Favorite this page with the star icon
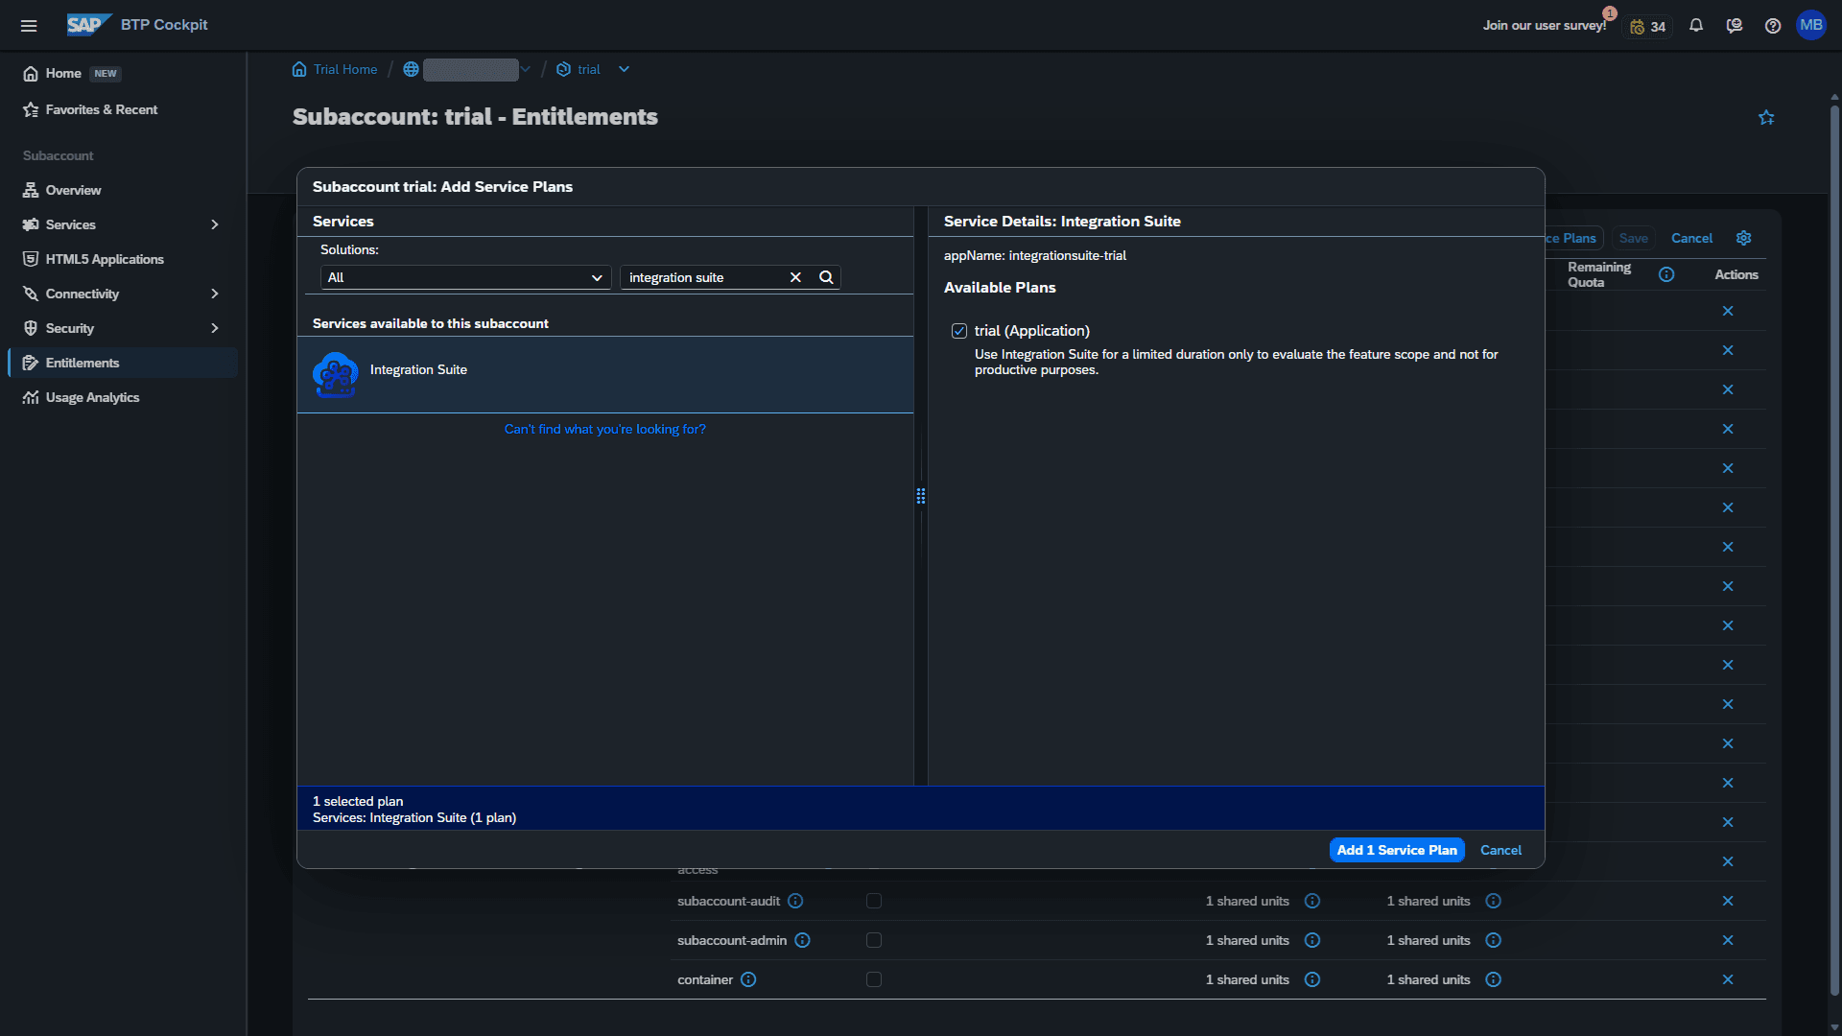Image resolution: width=1842 pixels, height=1036 pixels. (x=1766, y=118)
